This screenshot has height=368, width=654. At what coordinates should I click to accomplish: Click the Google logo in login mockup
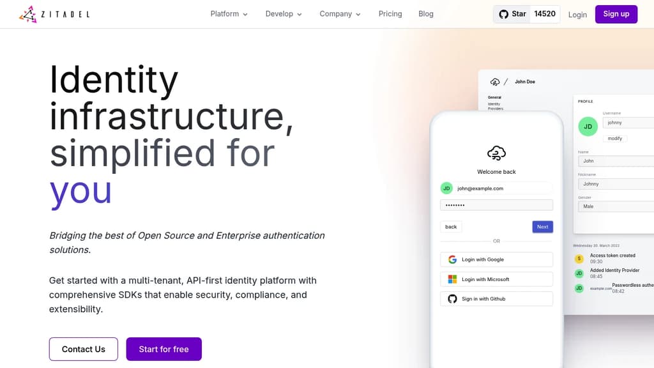(452, 259)
